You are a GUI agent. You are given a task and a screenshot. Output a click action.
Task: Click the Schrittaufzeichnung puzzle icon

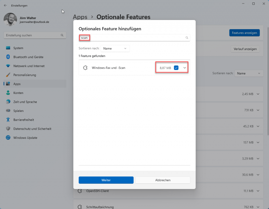tap(80, 207)
